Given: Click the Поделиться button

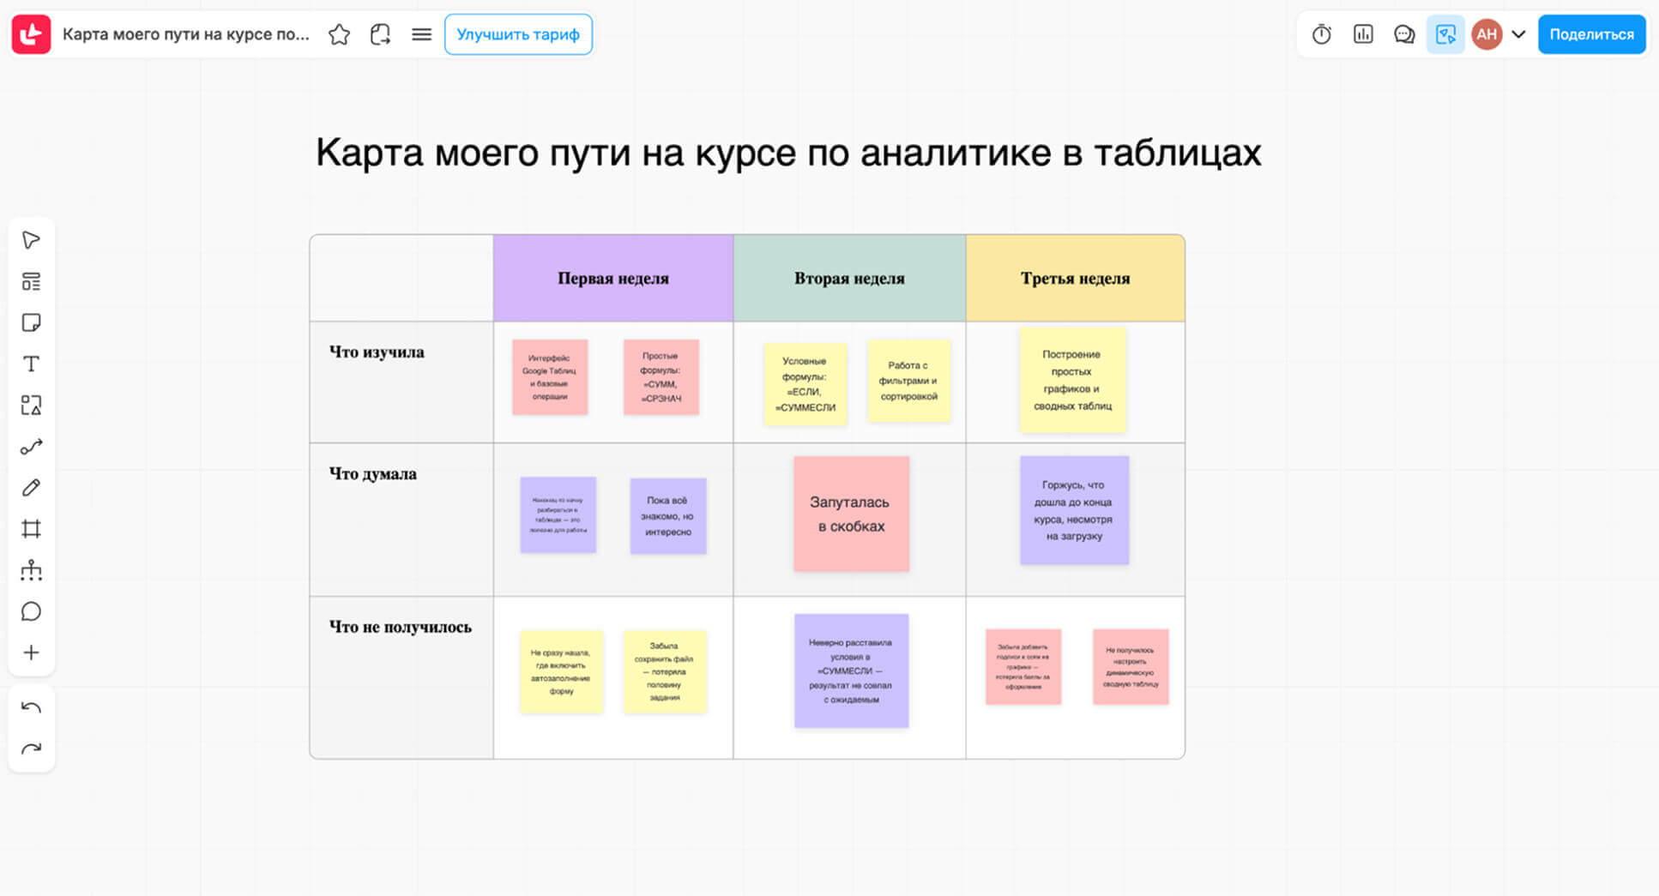Looking at the screenshot, I should tap(1591, 34).
